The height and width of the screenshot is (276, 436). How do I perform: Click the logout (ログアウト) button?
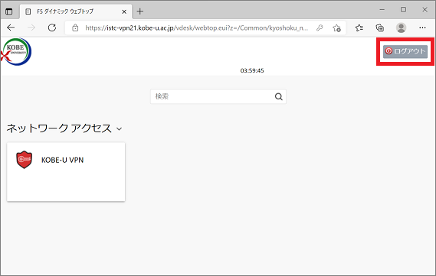(x=405, y=51)
